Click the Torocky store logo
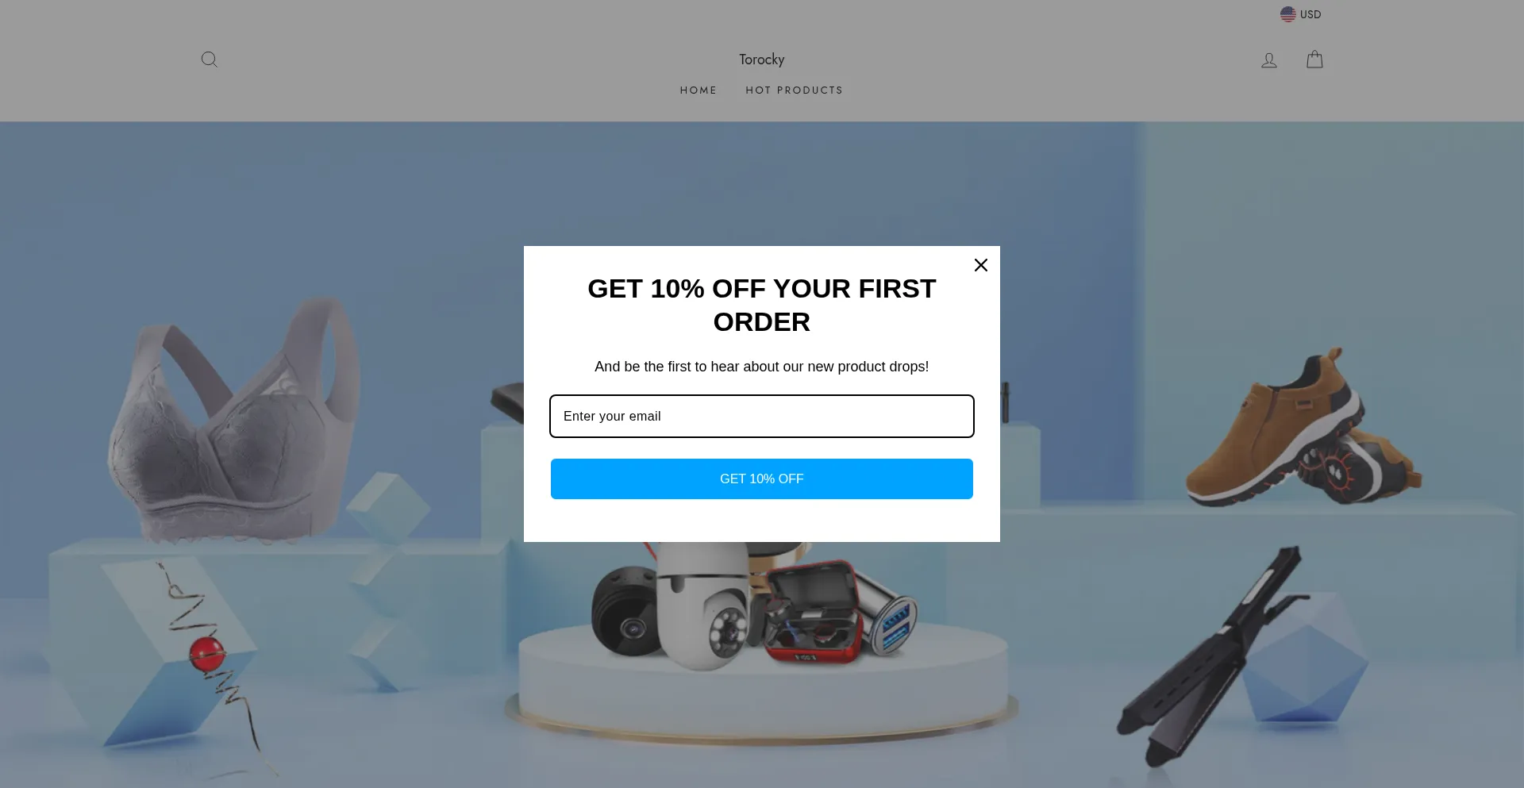 pos(762,60)
